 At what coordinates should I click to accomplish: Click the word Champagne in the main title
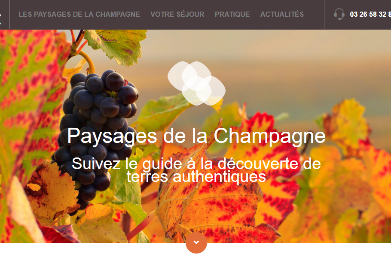coord(269,136)
